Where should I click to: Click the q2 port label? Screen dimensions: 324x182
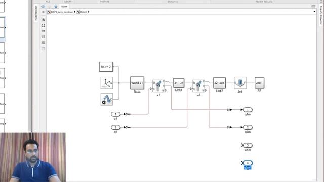(115, 132)
